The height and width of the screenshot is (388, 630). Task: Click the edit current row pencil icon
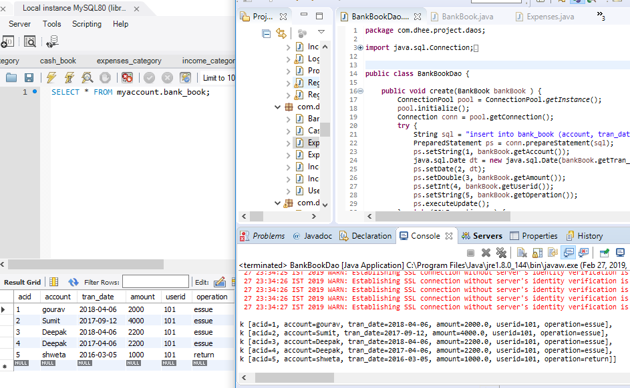coord(220,282)
